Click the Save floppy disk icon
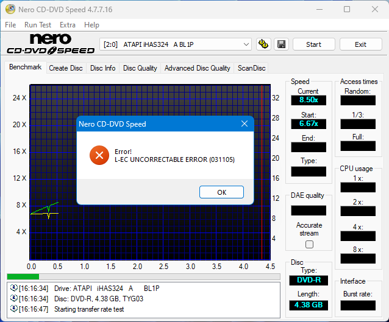Image resolution: width=389 pixels, height=322 pixels. [x=281, y=44]
